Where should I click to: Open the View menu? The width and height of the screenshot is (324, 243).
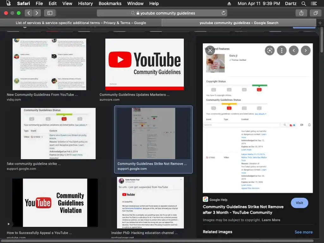67,3
